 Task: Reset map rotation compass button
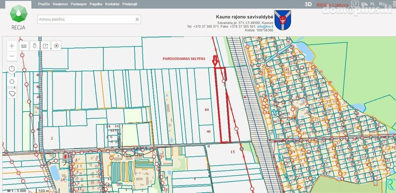pos(12,69)
